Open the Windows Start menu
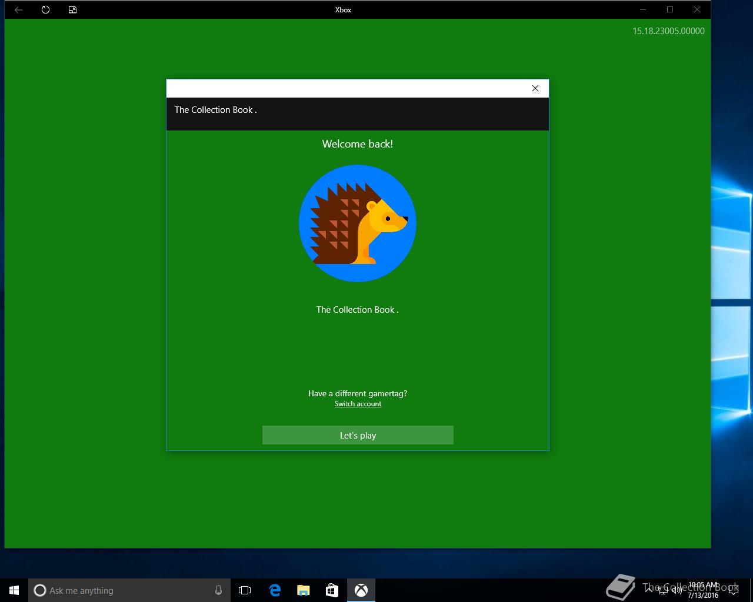 pos(14,590)
